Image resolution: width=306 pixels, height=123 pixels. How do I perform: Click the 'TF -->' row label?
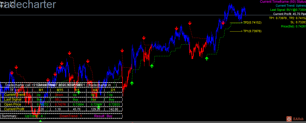tap(14, 90)
